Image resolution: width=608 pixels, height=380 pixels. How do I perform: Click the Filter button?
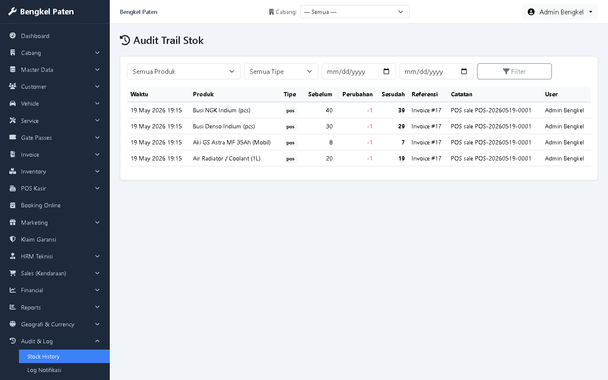[x=514, y=71]
